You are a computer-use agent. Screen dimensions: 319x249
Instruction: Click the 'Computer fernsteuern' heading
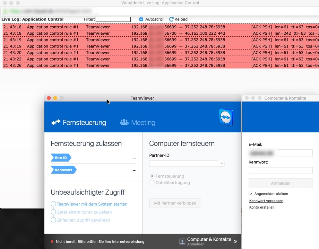[x=182, y=143]
